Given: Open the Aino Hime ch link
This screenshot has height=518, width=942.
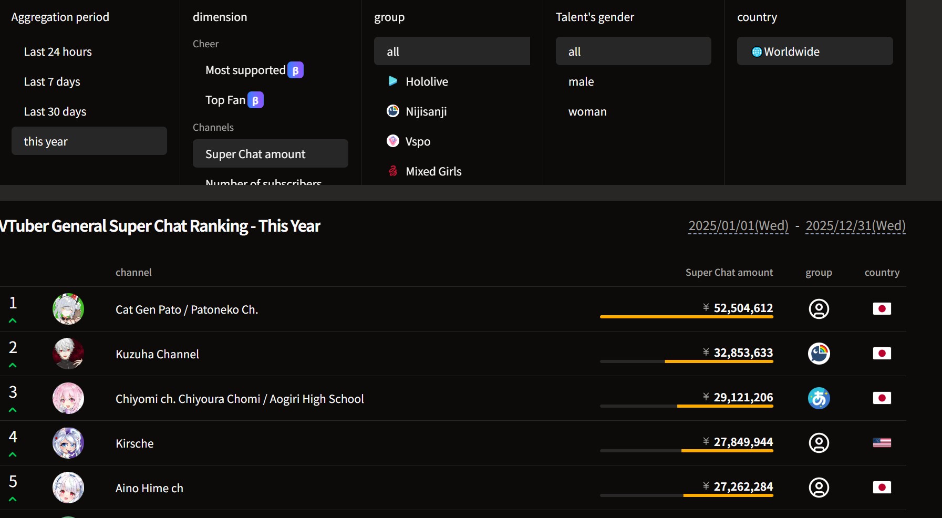Looking at the screenshot, I should pos(149,488).
